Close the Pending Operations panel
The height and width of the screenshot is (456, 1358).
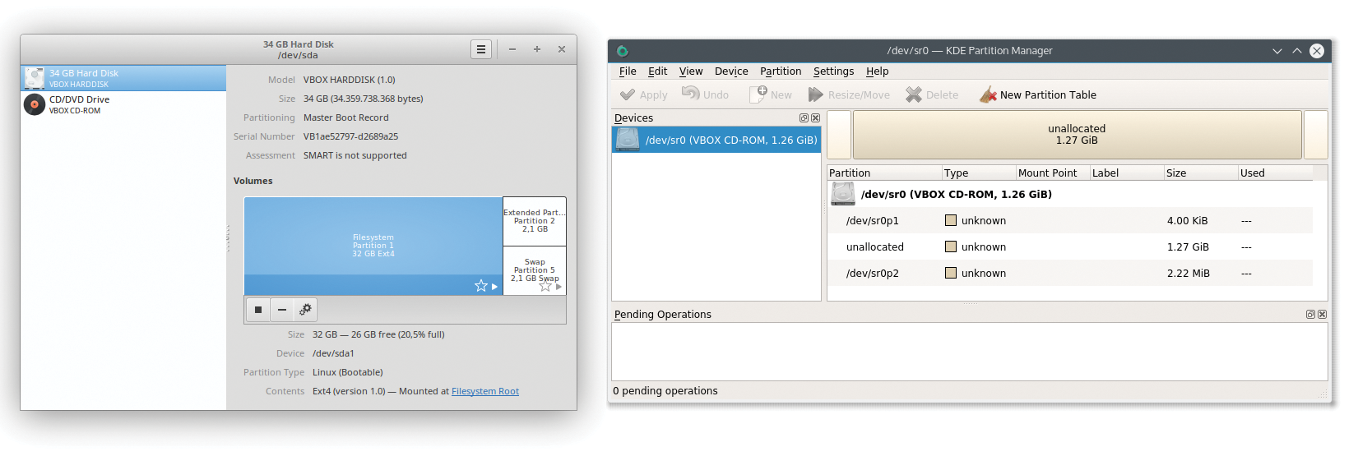(1322, 315)
